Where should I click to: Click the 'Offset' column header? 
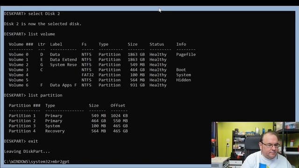[118, 105]
